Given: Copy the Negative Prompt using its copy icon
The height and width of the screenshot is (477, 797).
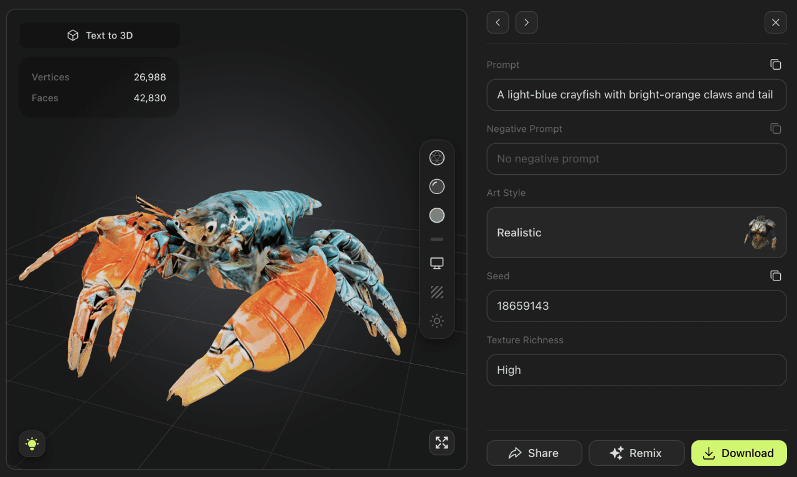Looking at the screenshot, I should pos(775,128).
